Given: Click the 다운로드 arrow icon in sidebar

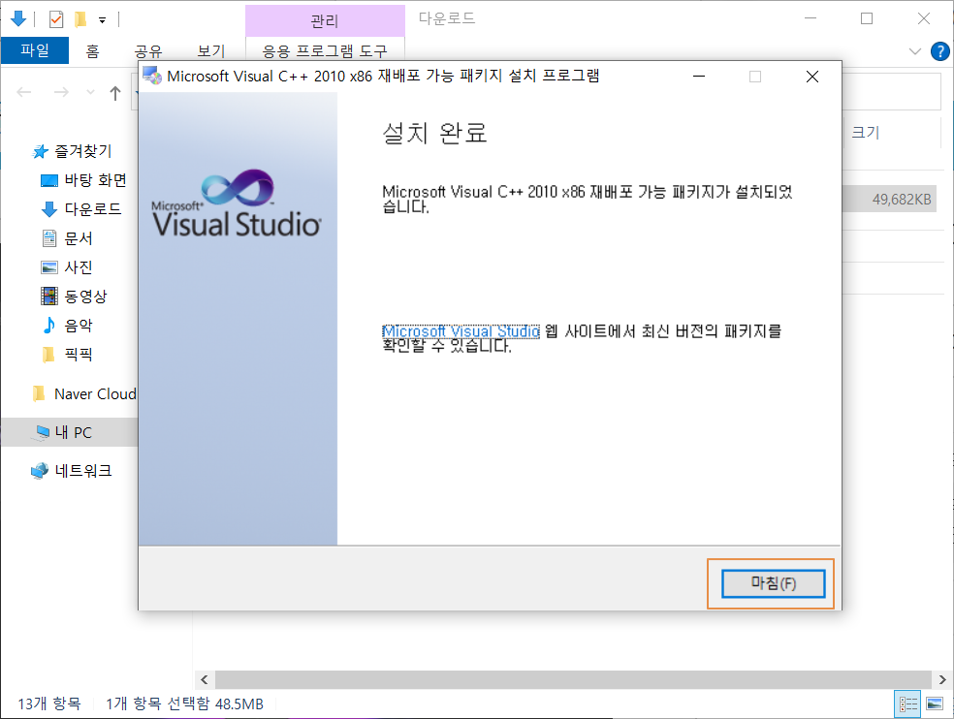Looking at the screenshot, I should 49,210.
